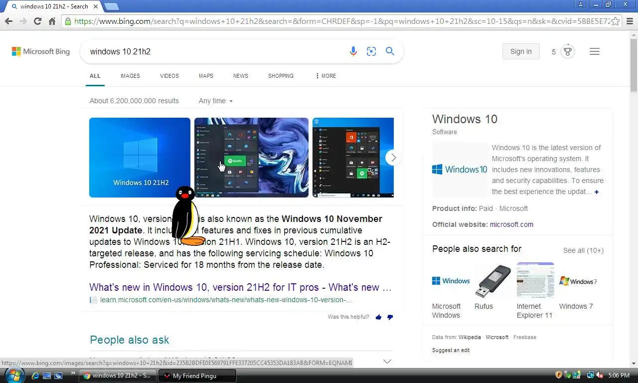The height and width of the screenshot is (383, 638).
Task: Expand quick launch overflow chevron
Action: click(x=73, y=373)
